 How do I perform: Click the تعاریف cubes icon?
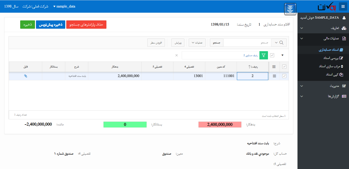click(344, 28)
